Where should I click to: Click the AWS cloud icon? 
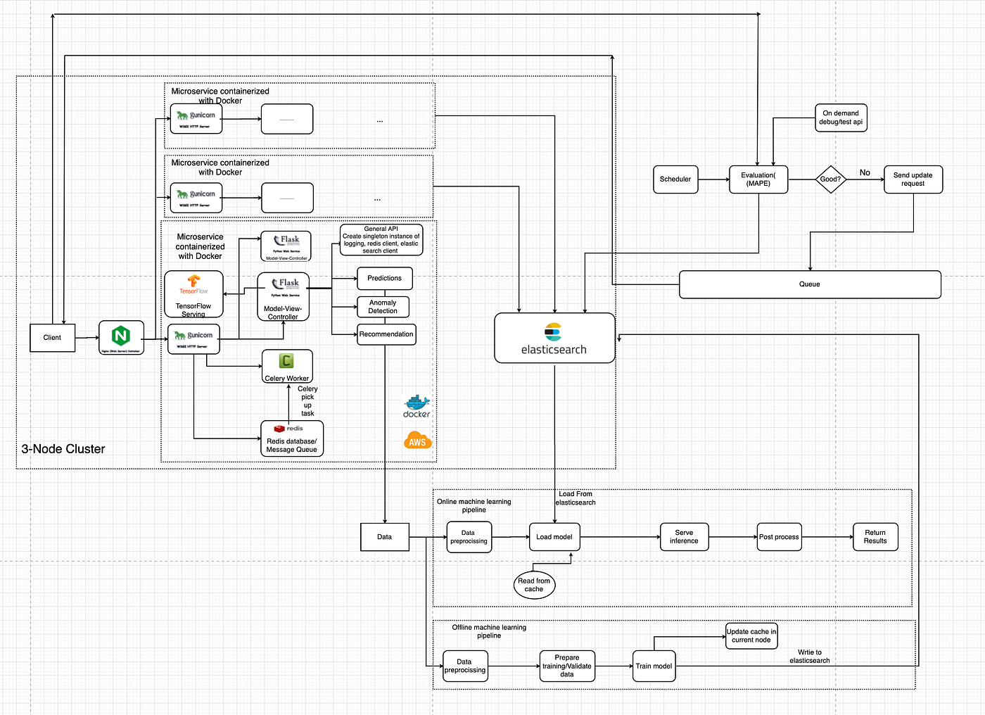417,440
